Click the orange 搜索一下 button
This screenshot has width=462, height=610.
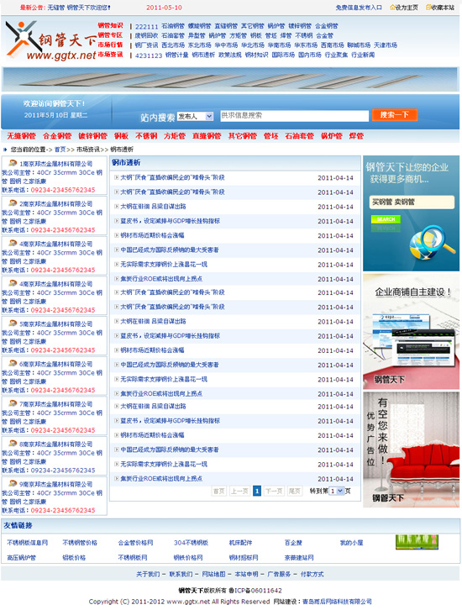(394, 115)
